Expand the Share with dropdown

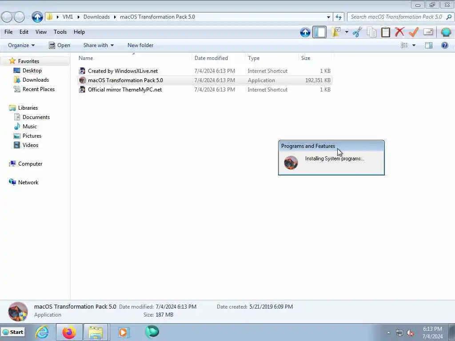point(98,45)
